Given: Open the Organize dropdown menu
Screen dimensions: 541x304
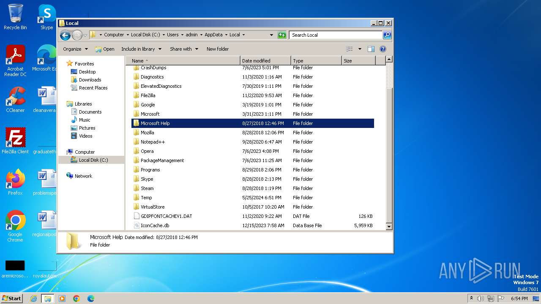Looking at the screenshot, I should [75, 49].
